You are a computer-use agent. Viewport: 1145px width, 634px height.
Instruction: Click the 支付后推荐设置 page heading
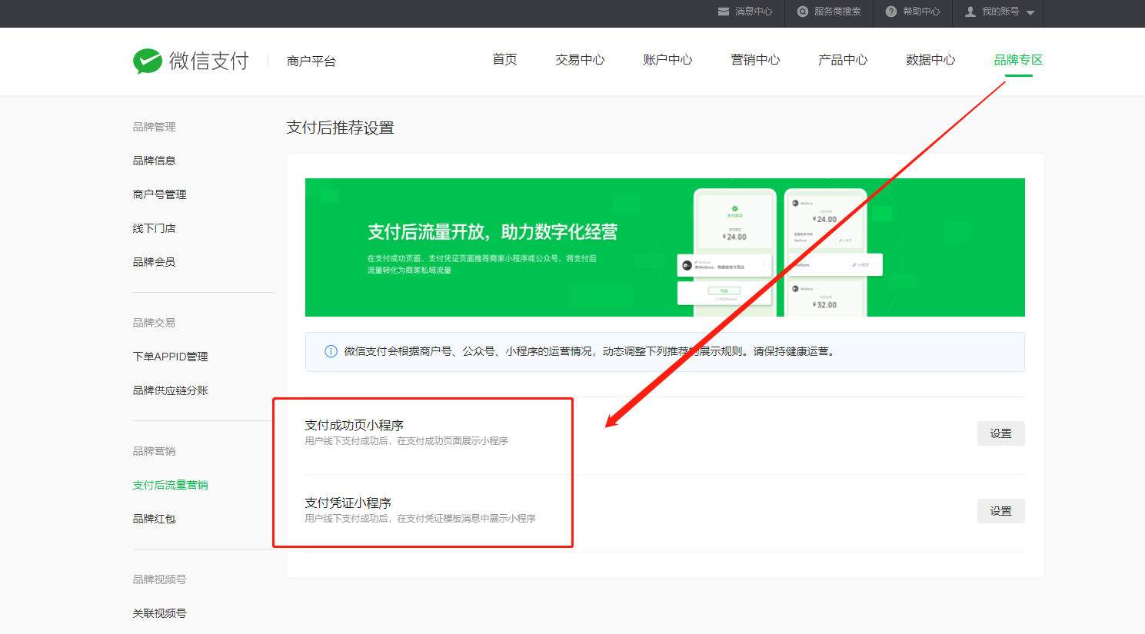tap(341, 128)
